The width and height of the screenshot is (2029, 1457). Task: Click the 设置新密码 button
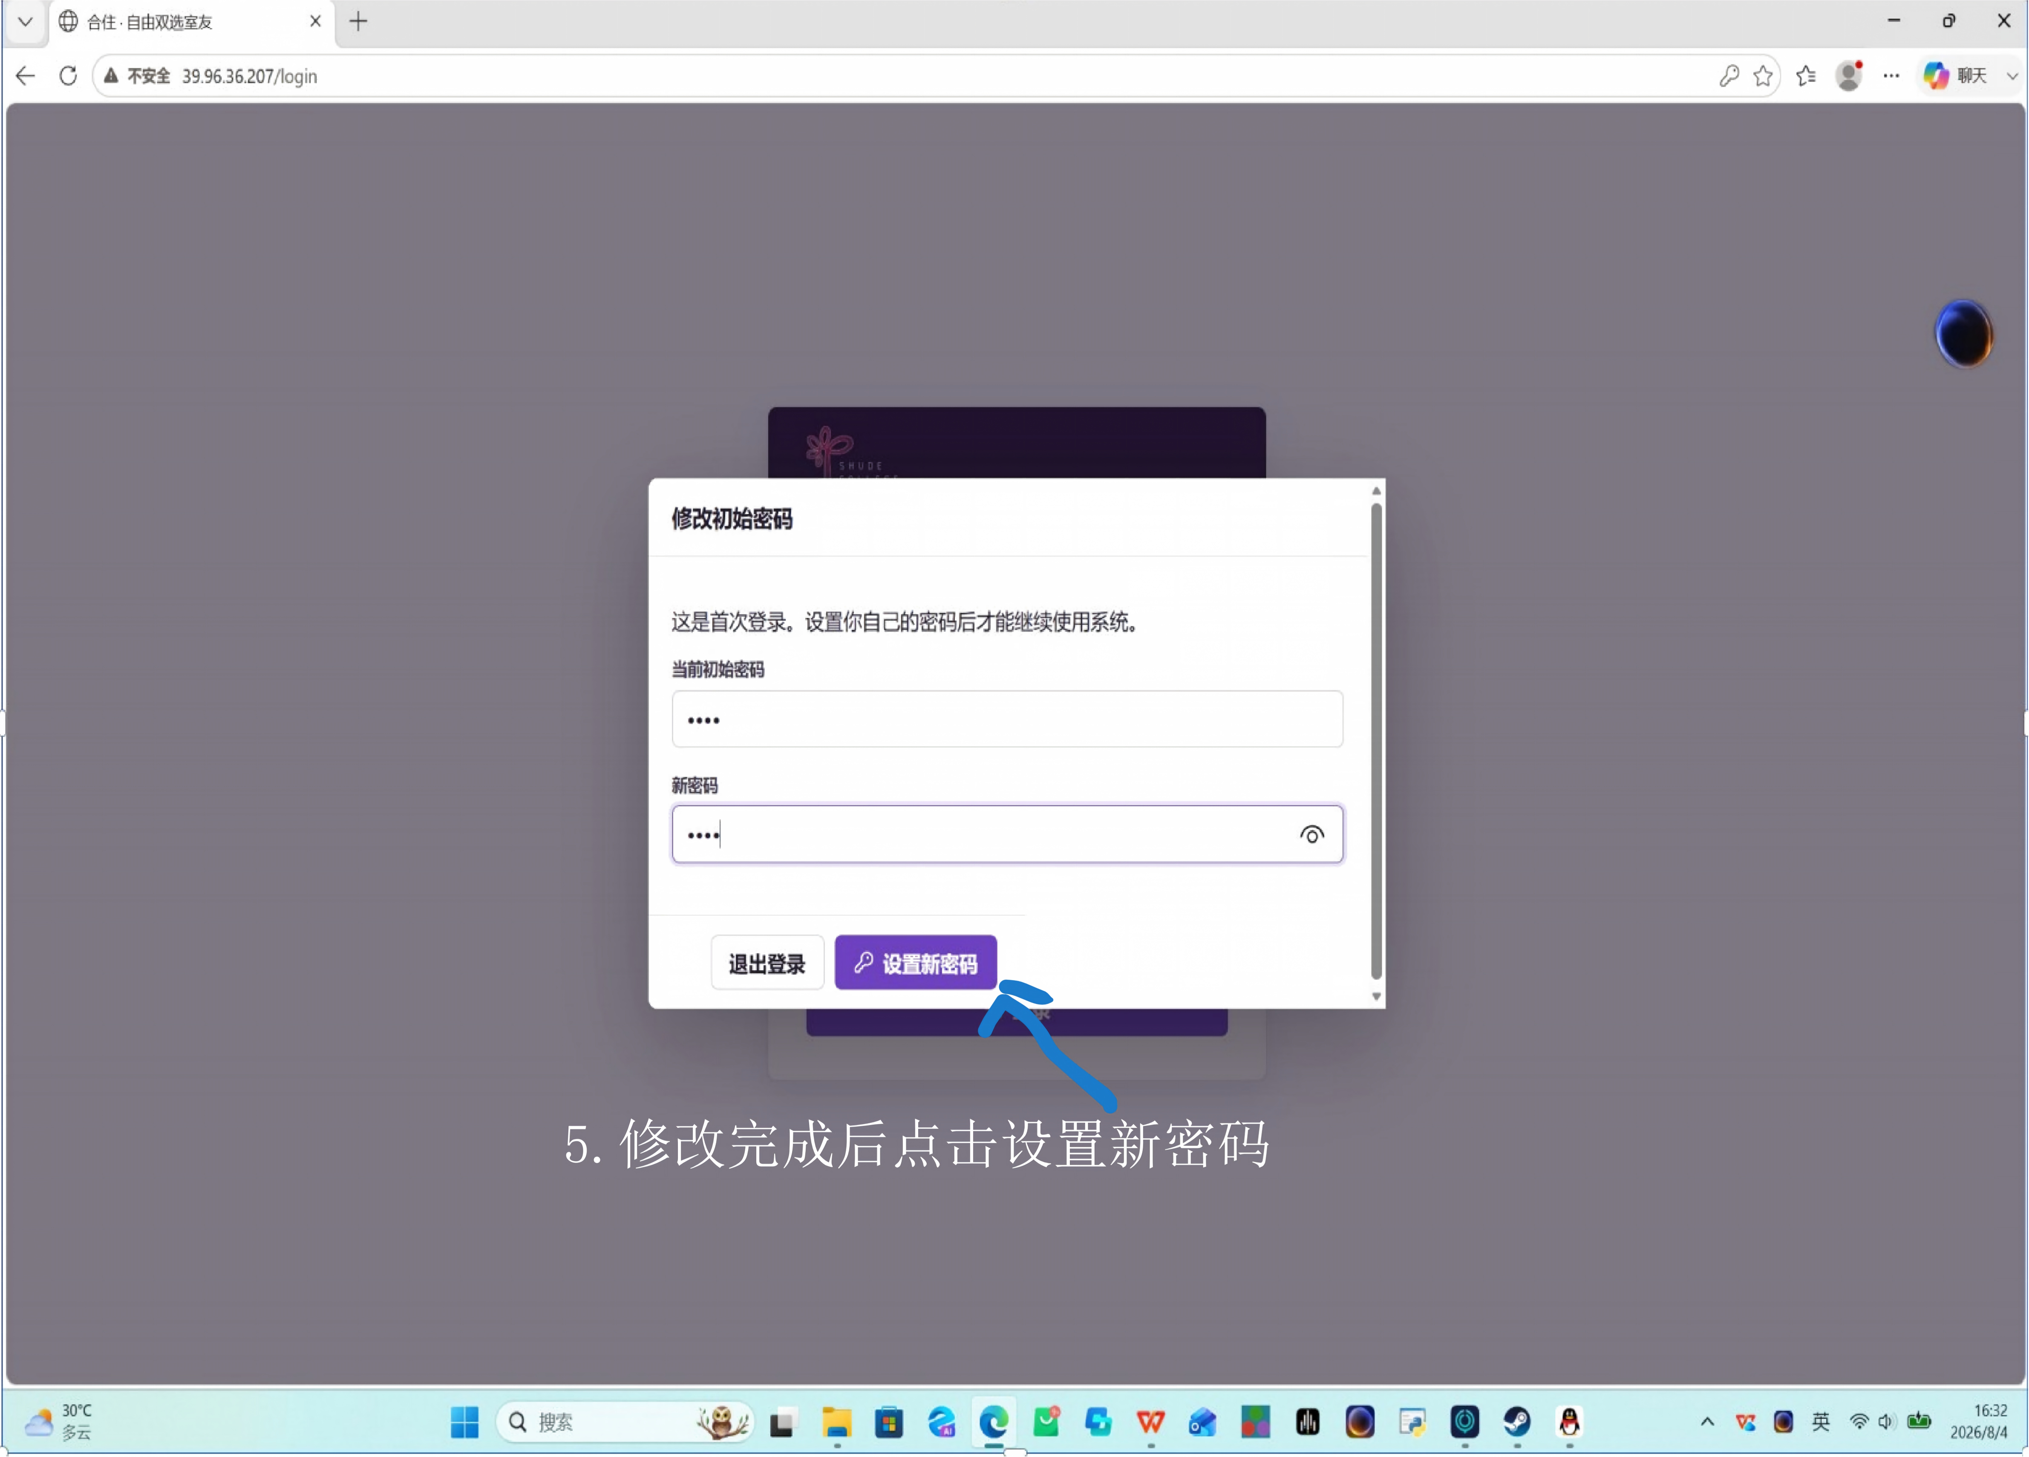click(x=915, y=963)
